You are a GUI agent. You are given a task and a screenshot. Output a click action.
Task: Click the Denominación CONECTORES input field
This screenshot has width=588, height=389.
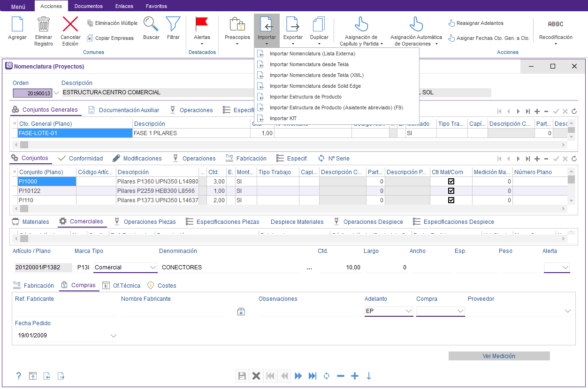229,267
